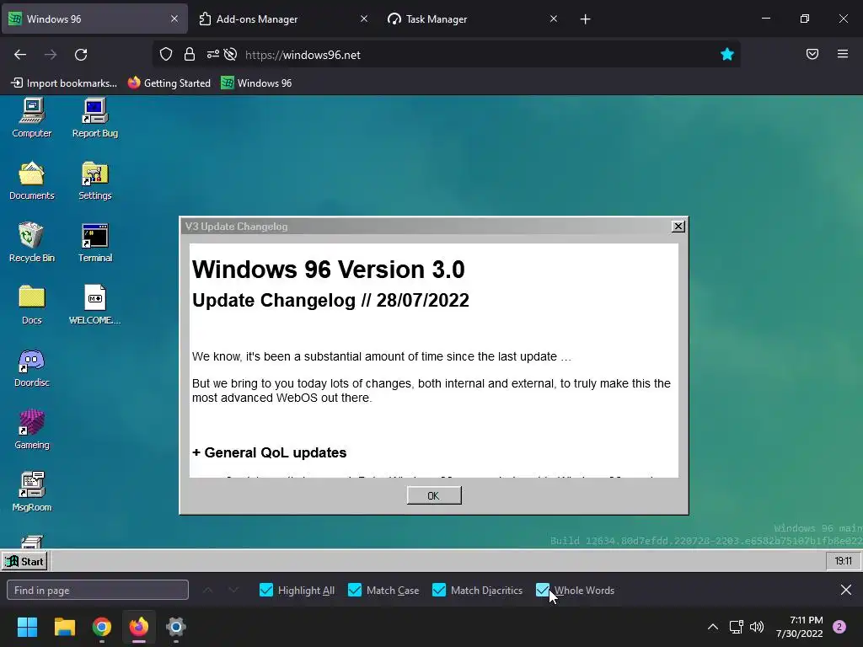Open the Firefox hamburger menu
Viewport: 863px width, 647px height.
pos(843,54)
